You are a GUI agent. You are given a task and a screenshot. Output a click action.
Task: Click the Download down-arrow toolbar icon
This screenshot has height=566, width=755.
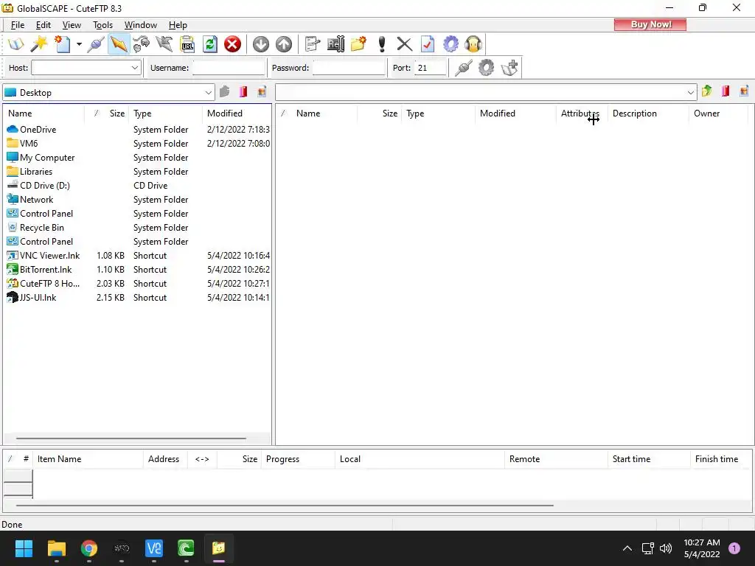[x=261, y=44]
